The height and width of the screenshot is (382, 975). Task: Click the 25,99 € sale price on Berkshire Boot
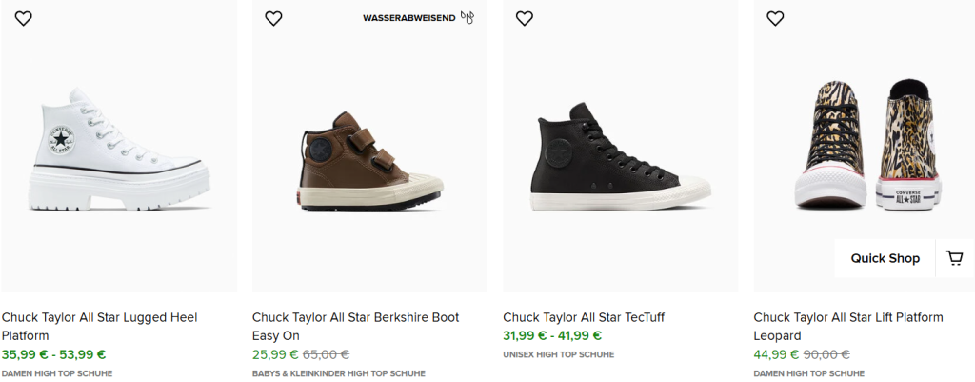point(275,354)
